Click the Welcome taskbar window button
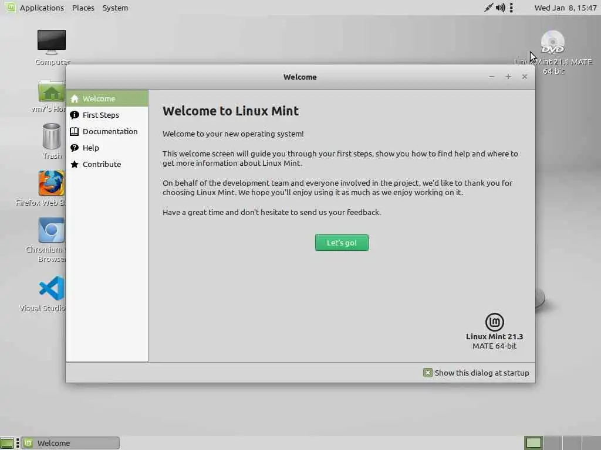The height and width of the screenshot is (450, 601). click(x=70, y=443)
